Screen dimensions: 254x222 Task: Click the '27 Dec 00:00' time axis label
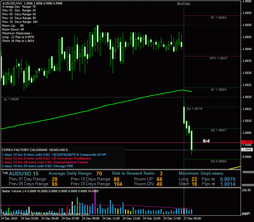click(192, 218)
